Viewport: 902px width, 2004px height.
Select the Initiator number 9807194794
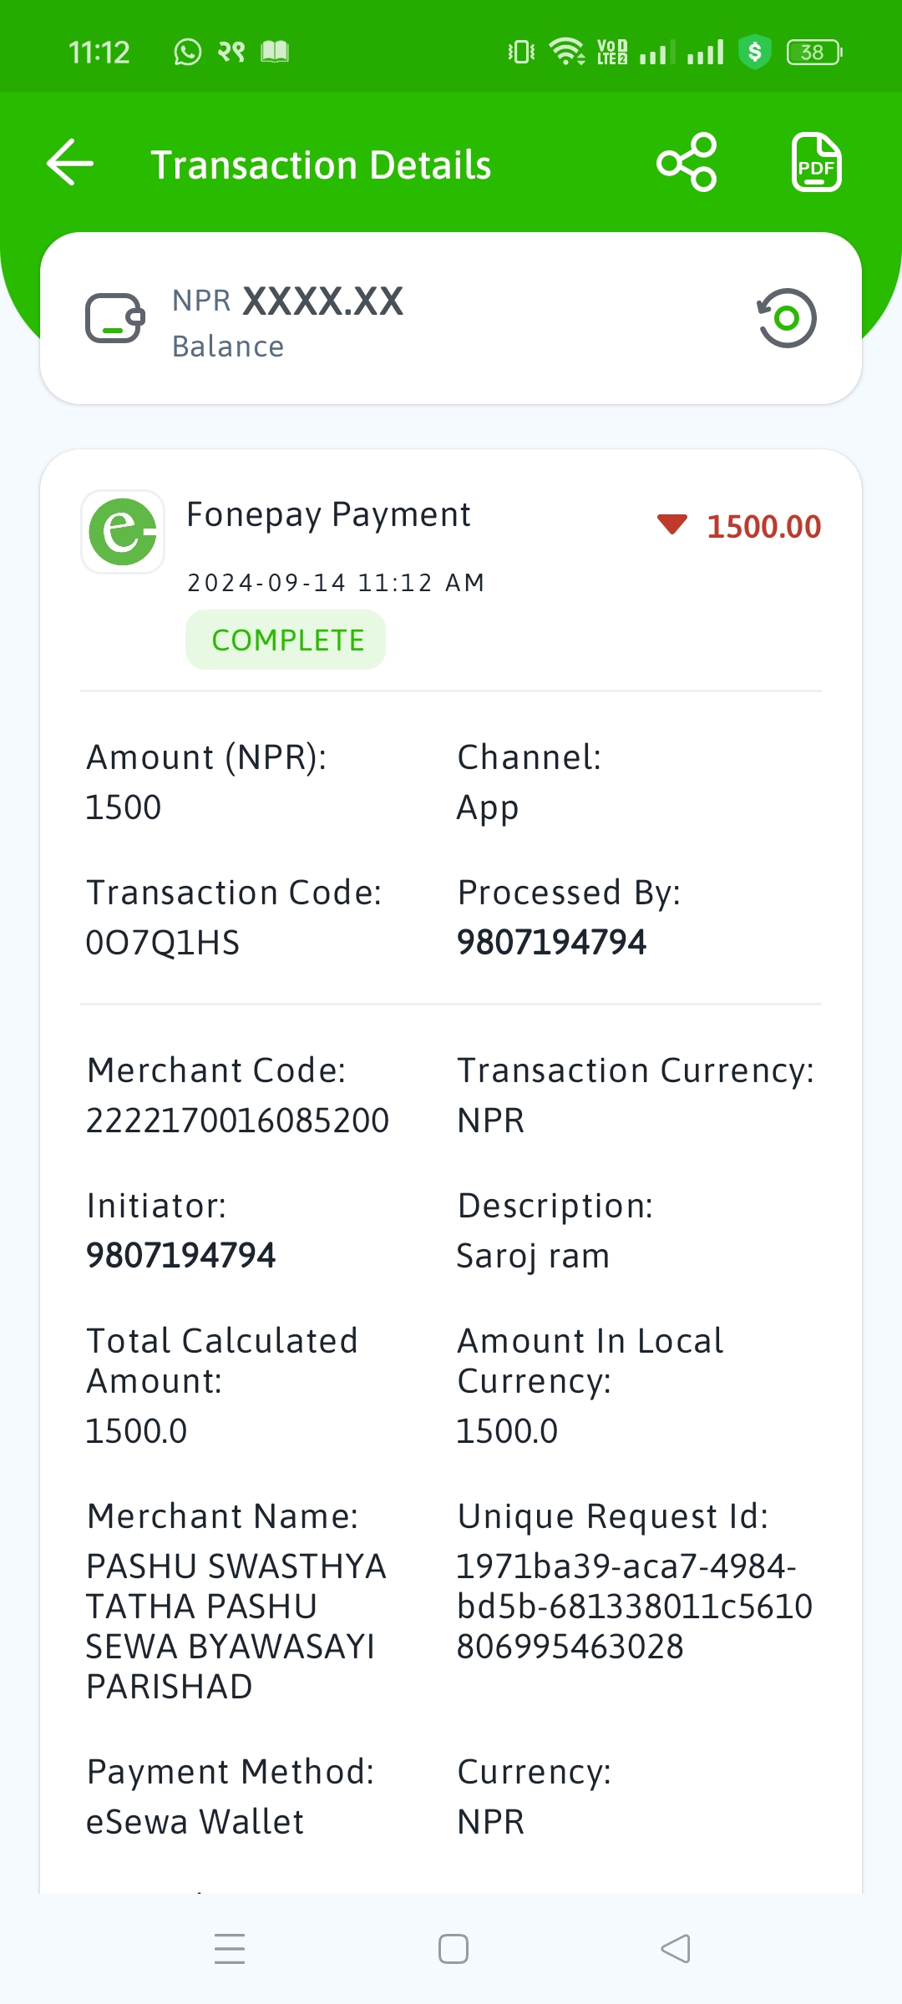pyautogui.click(x=181, y=1255)
